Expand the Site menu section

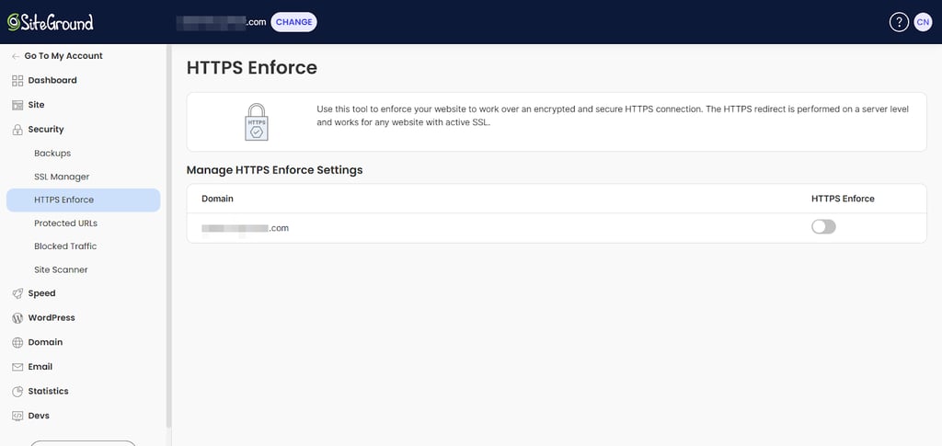tap(36, 105)
